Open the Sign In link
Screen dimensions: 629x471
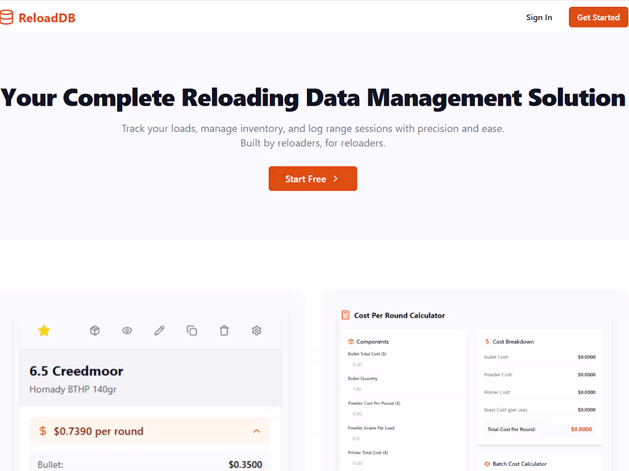click(x=539, y=17)
